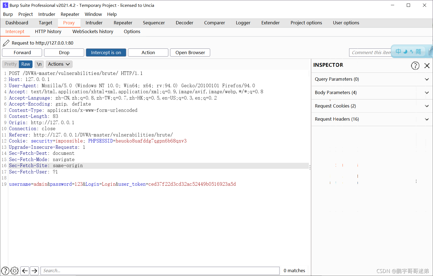Screen dimensions: 433x276
Task: Expand Body Parameters (4) section
Action: point(372,93)
